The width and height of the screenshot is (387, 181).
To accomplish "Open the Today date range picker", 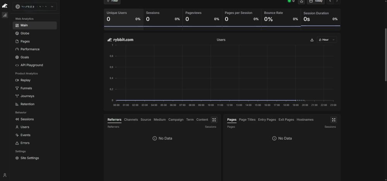I will 316,1.
